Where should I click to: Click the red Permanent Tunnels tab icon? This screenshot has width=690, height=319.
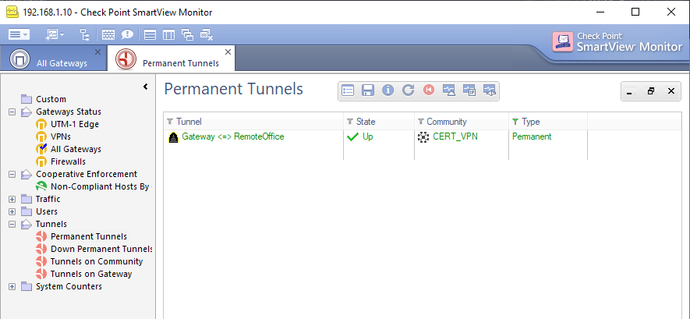coord(126,59)
